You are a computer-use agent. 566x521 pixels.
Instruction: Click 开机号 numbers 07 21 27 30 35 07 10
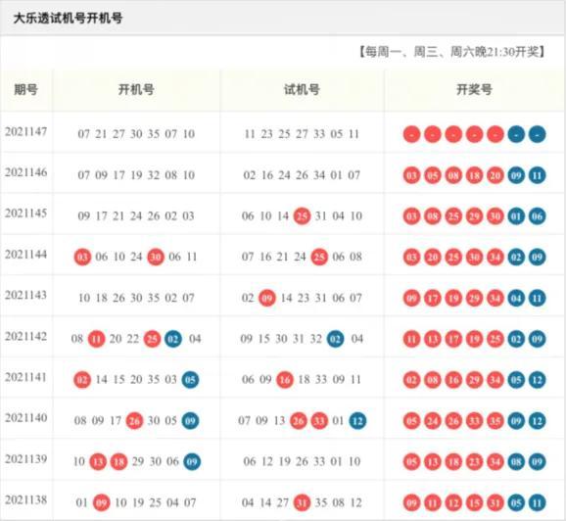136,134
